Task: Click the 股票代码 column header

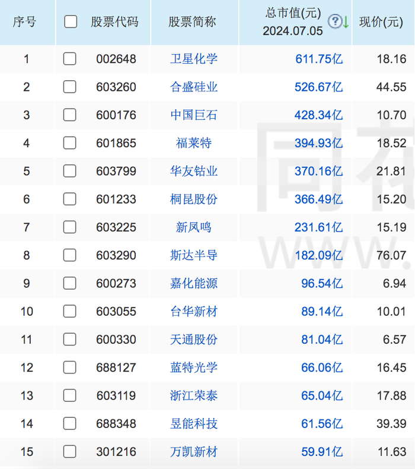Action: [x=114, y=22]
